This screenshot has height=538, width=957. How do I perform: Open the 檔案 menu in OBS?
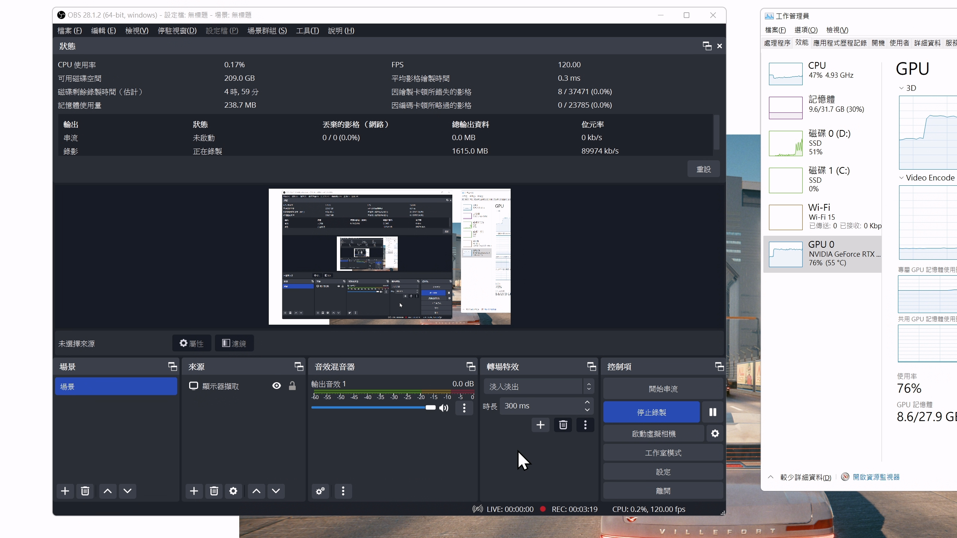[70, 31]
